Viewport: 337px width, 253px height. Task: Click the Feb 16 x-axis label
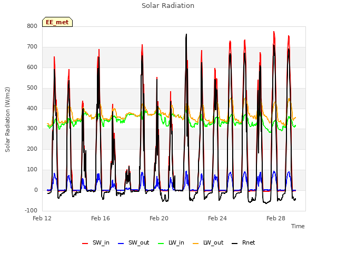point(101,218)
